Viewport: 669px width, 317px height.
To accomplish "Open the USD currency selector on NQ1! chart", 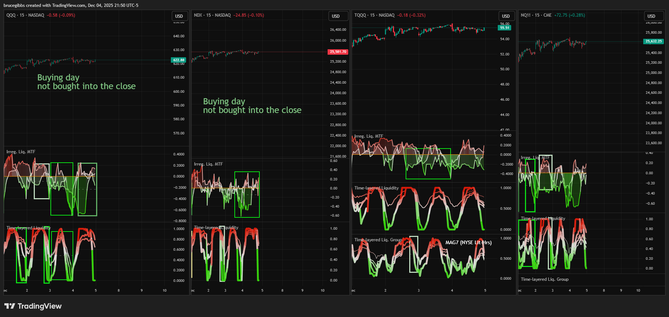I will tap(651, 16).
